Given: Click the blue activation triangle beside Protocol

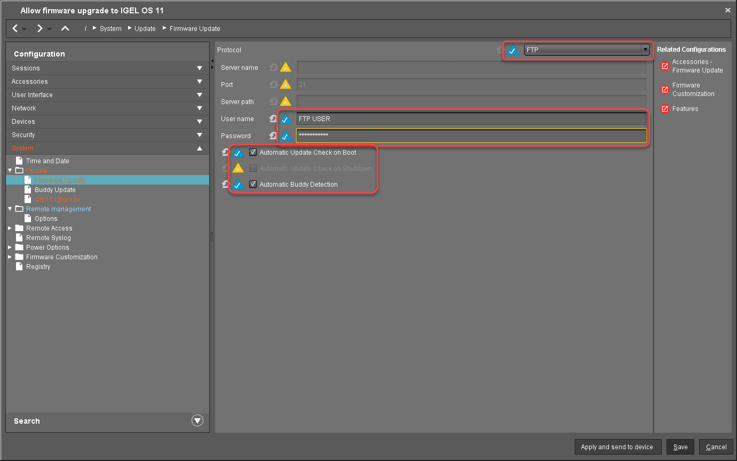Looking at the screenshot, I should [513, 51].
